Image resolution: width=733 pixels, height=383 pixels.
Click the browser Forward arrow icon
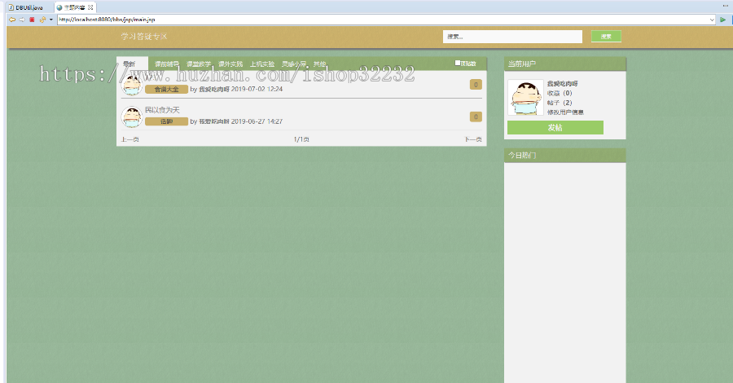click(21, 20)
